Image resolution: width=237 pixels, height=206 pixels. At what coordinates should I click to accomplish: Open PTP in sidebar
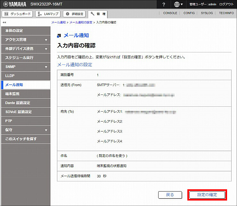coord(26,121)
